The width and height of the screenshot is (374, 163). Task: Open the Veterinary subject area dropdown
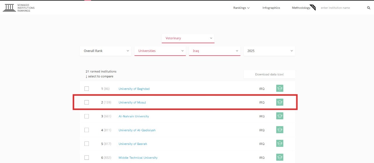coord(188,38)
